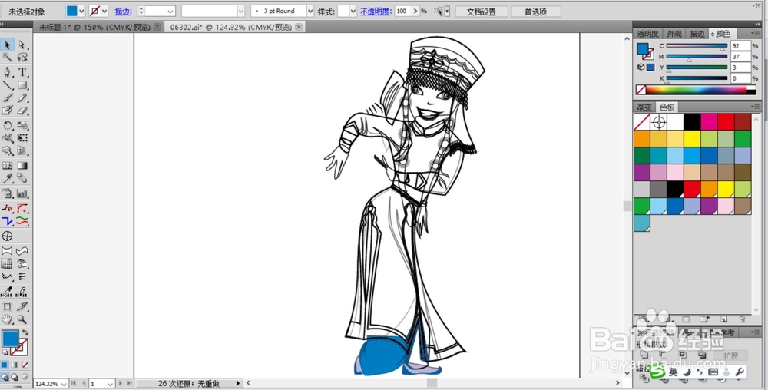Open the zoom level 124.32% dropdown
Viewport: 768px width, 390px height.
click(64, 384)
